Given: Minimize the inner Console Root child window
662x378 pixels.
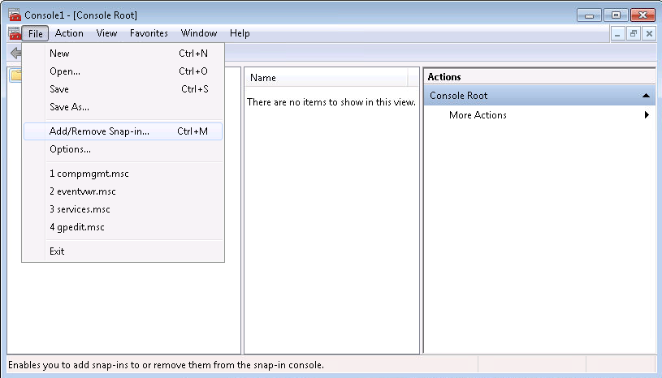Looking at the screenshot, I should pyautogui.click(x=619, y=33).
